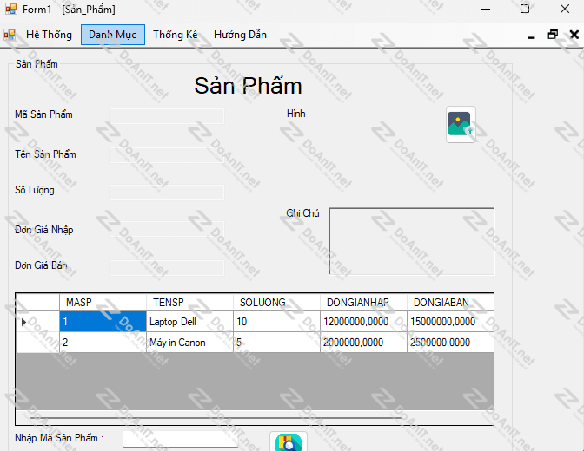Sort by the DONGIANHAP column header
Viewport: 584px width, 451px height.
coord(363,303)
